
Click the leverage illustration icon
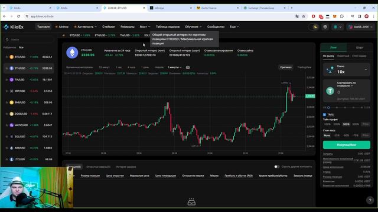point(330,69)
